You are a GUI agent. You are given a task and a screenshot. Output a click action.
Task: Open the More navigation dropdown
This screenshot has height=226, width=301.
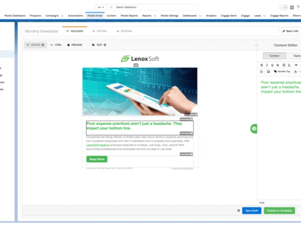pos(296,16)
